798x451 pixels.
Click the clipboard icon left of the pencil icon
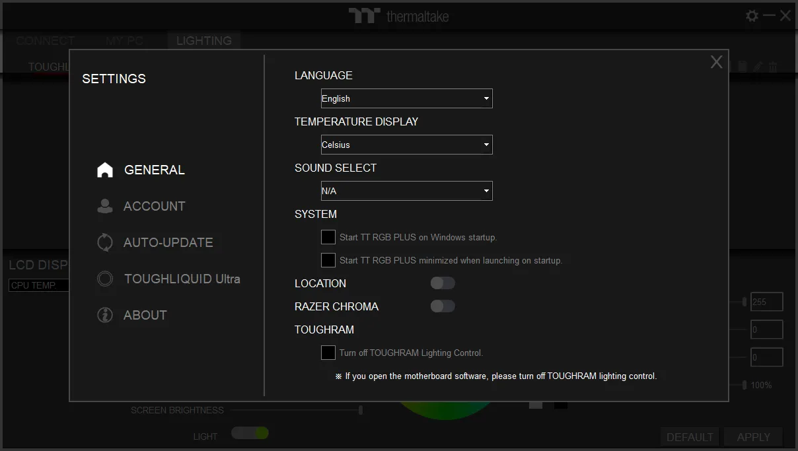pyautogui.click(x=743, y=66)
